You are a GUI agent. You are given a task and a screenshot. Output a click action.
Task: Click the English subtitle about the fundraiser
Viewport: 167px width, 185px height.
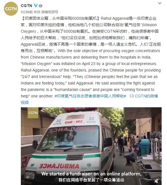pyautogui.click(x=91, y=174)
